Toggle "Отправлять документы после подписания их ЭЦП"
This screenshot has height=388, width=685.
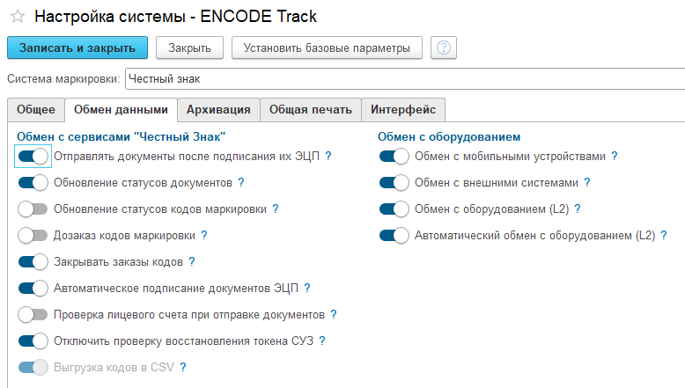(33, 157)
